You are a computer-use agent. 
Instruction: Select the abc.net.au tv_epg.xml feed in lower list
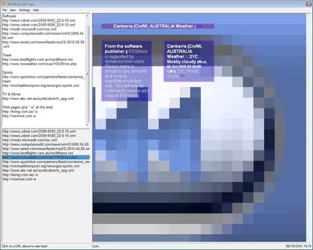tap(38, 170)
